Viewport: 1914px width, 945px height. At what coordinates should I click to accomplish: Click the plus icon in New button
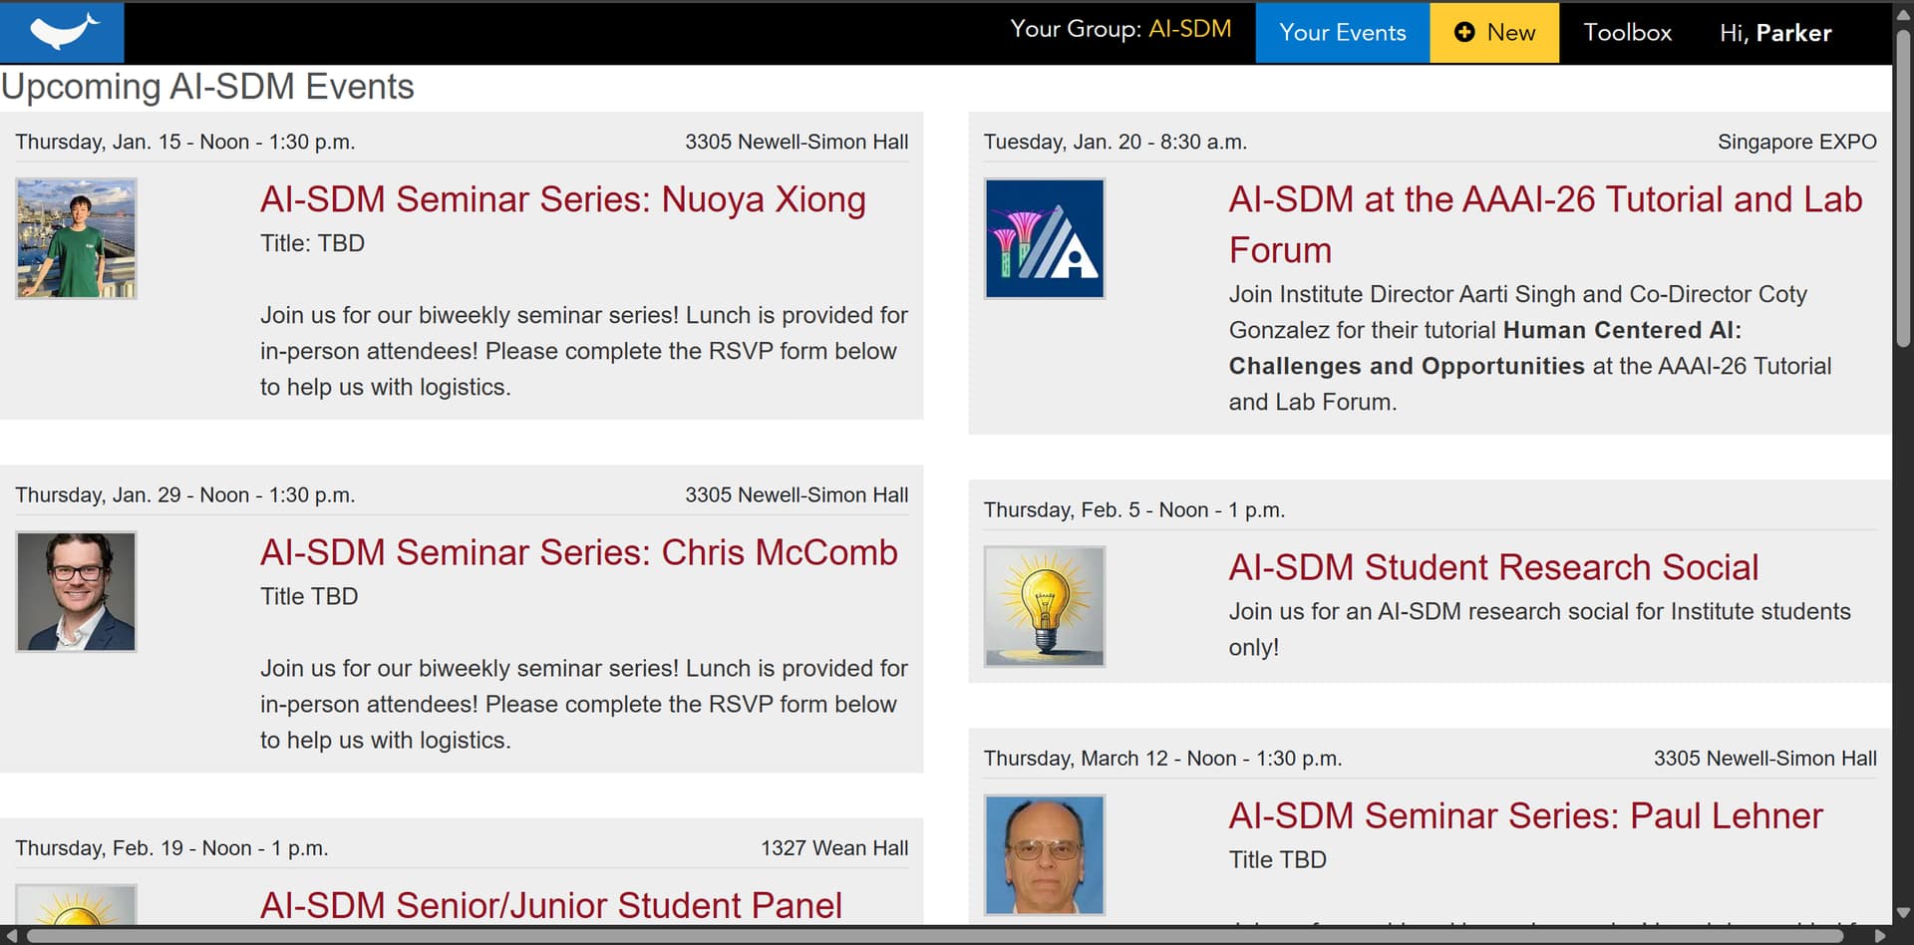tap(1463, 33)
